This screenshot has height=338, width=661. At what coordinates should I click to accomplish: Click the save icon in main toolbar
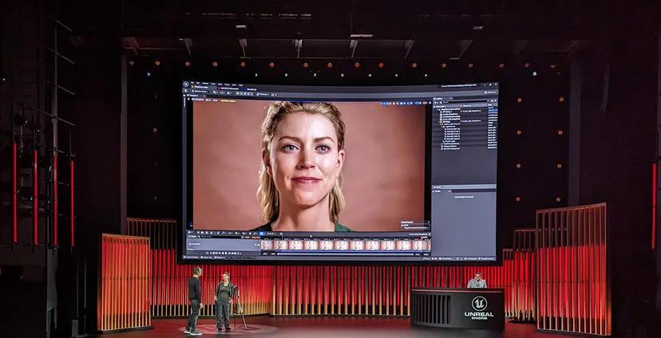coord(185,91)
